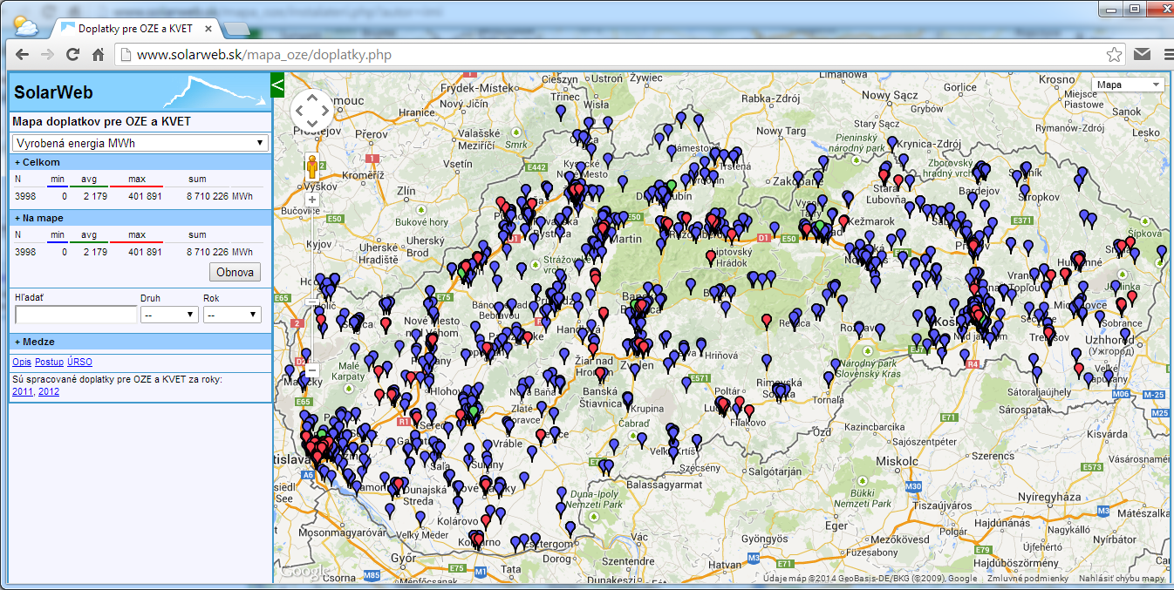This screenshot has width=1174, height=590.
Task: Switch to the 'Doplatky pre OZE a KVET' tab
Action: 134,29
